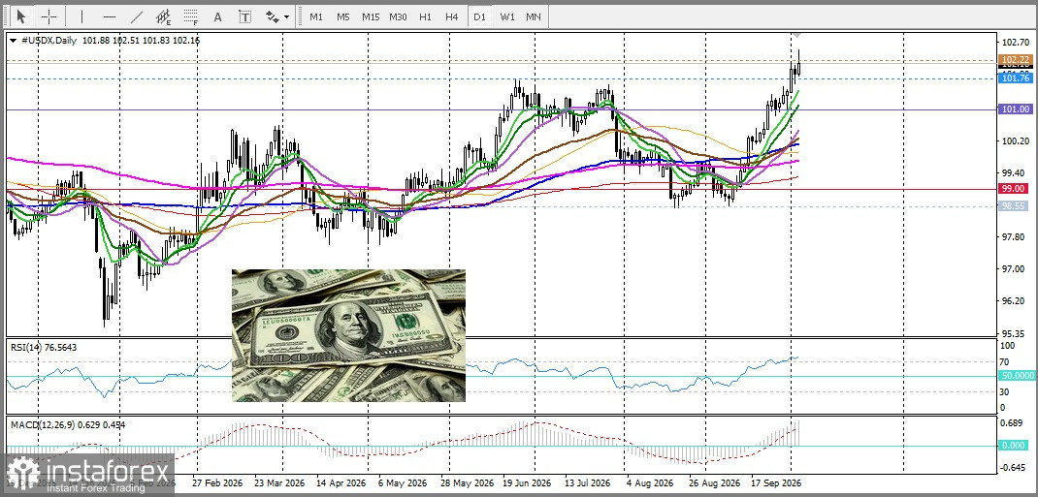Switch to M30 timeframe
Image resolution: width=1038 pixels, height=497 pixels.
click(398, 16)
